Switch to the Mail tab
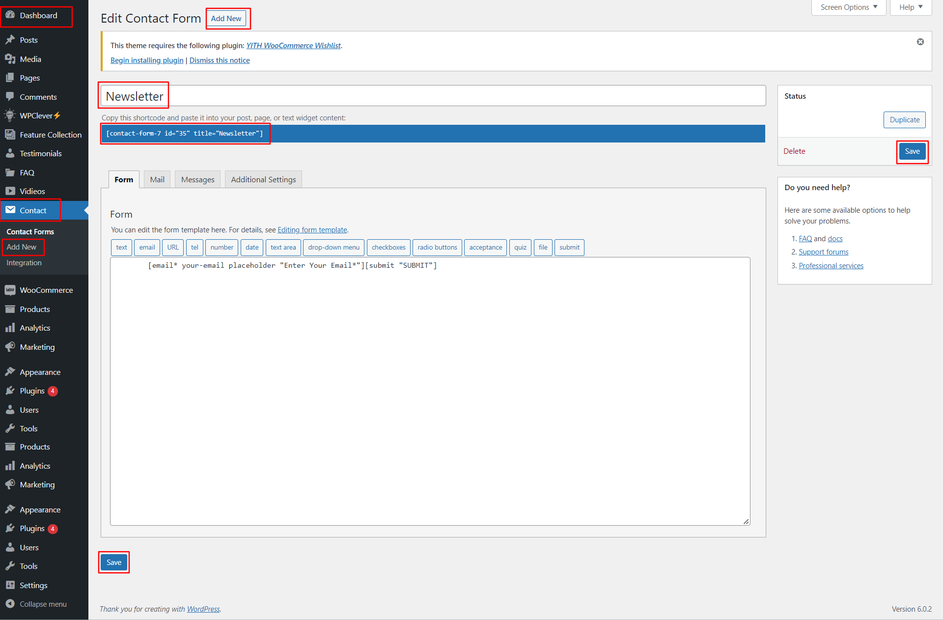The width and height of the screenshot is (943, 620). pos(157,179)
